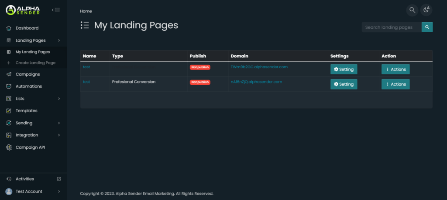Click the plus icon for Create Landing Page
Image resolution: width=447 pixels, height=200 pixels.
[x=9, y=63]
